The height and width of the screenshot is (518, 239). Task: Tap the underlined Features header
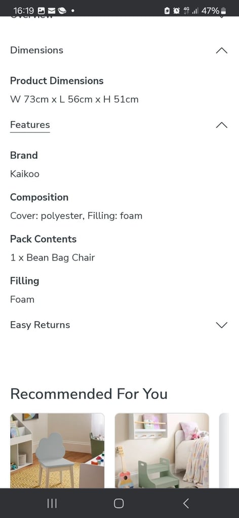pos(30,125)
